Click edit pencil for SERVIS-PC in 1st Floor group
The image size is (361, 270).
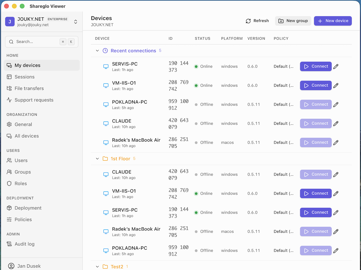point(336,212)
